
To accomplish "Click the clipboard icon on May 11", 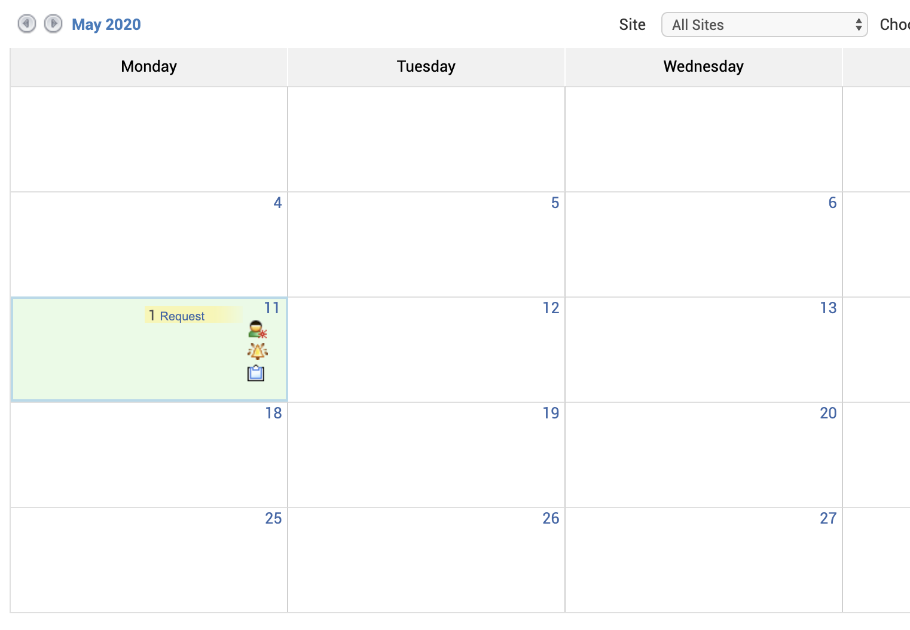I will pos(256,374).
